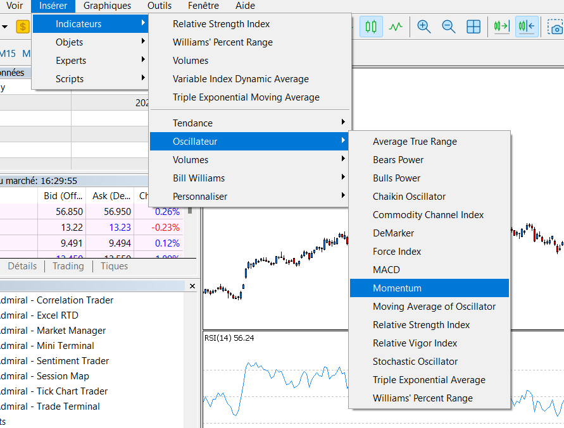Click the Bid column header
This screenshot has height=428, width=564.
[62, 195]
